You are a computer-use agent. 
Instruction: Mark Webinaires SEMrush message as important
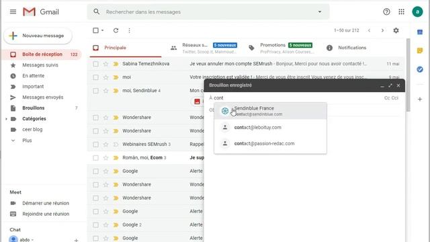pos(116,145)
